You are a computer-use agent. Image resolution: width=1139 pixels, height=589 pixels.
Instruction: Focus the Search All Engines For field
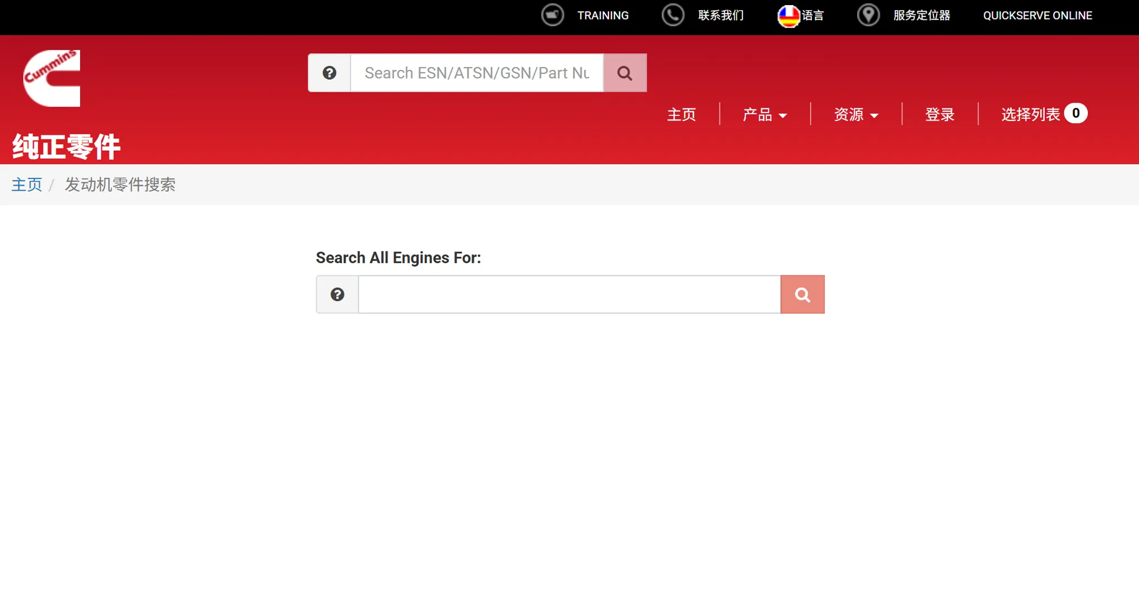(x=569, y=295)
